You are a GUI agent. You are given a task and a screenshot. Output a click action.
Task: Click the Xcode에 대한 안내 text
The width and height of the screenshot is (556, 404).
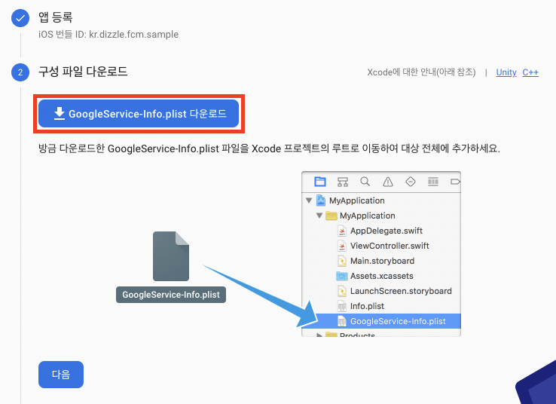pos(421,72)
